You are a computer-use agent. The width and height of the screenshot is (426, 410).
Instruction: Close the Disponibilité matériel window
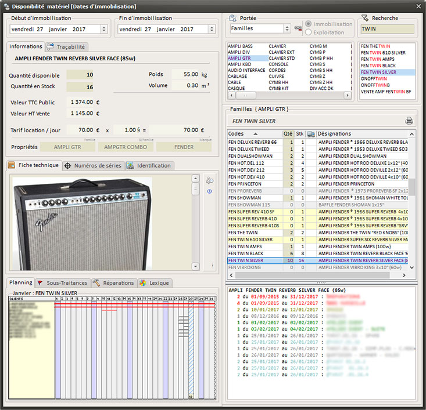pos(418,6)
